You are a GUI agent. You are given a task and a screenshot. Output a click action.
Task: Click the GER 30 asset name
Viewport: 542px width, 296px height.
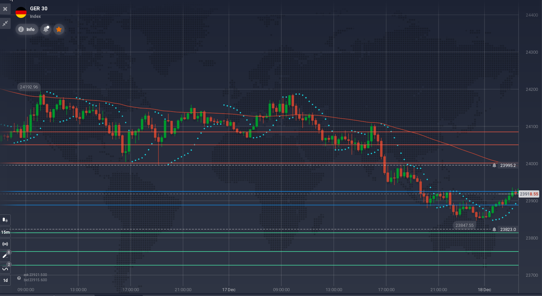coord(39,9)
